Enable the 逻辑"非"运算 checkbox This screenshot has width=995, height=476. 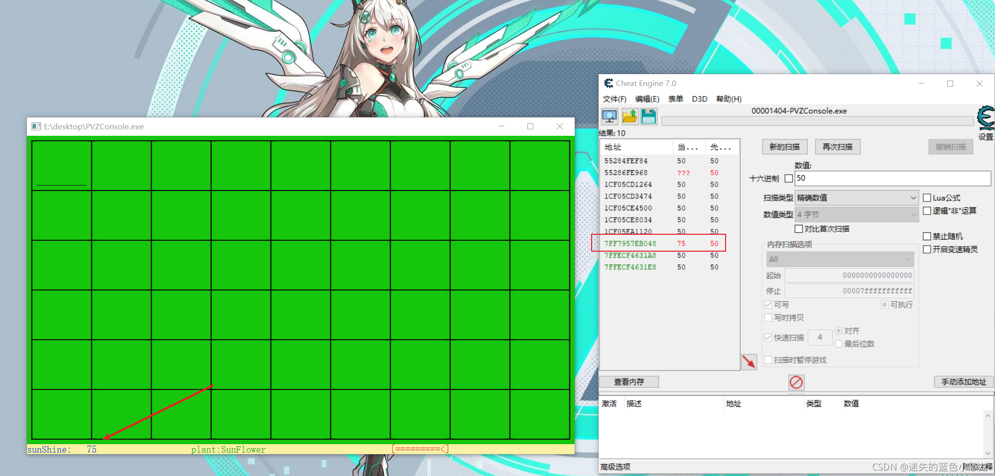coord(927,211)
